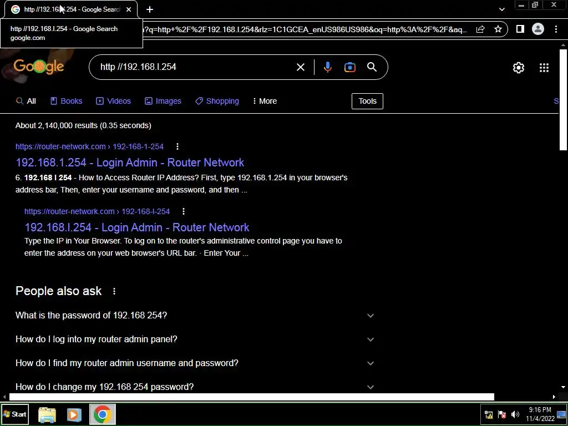Click the router-network.com › 192-168-l-254 URL

pyautogui.click(x=97, y=211)
